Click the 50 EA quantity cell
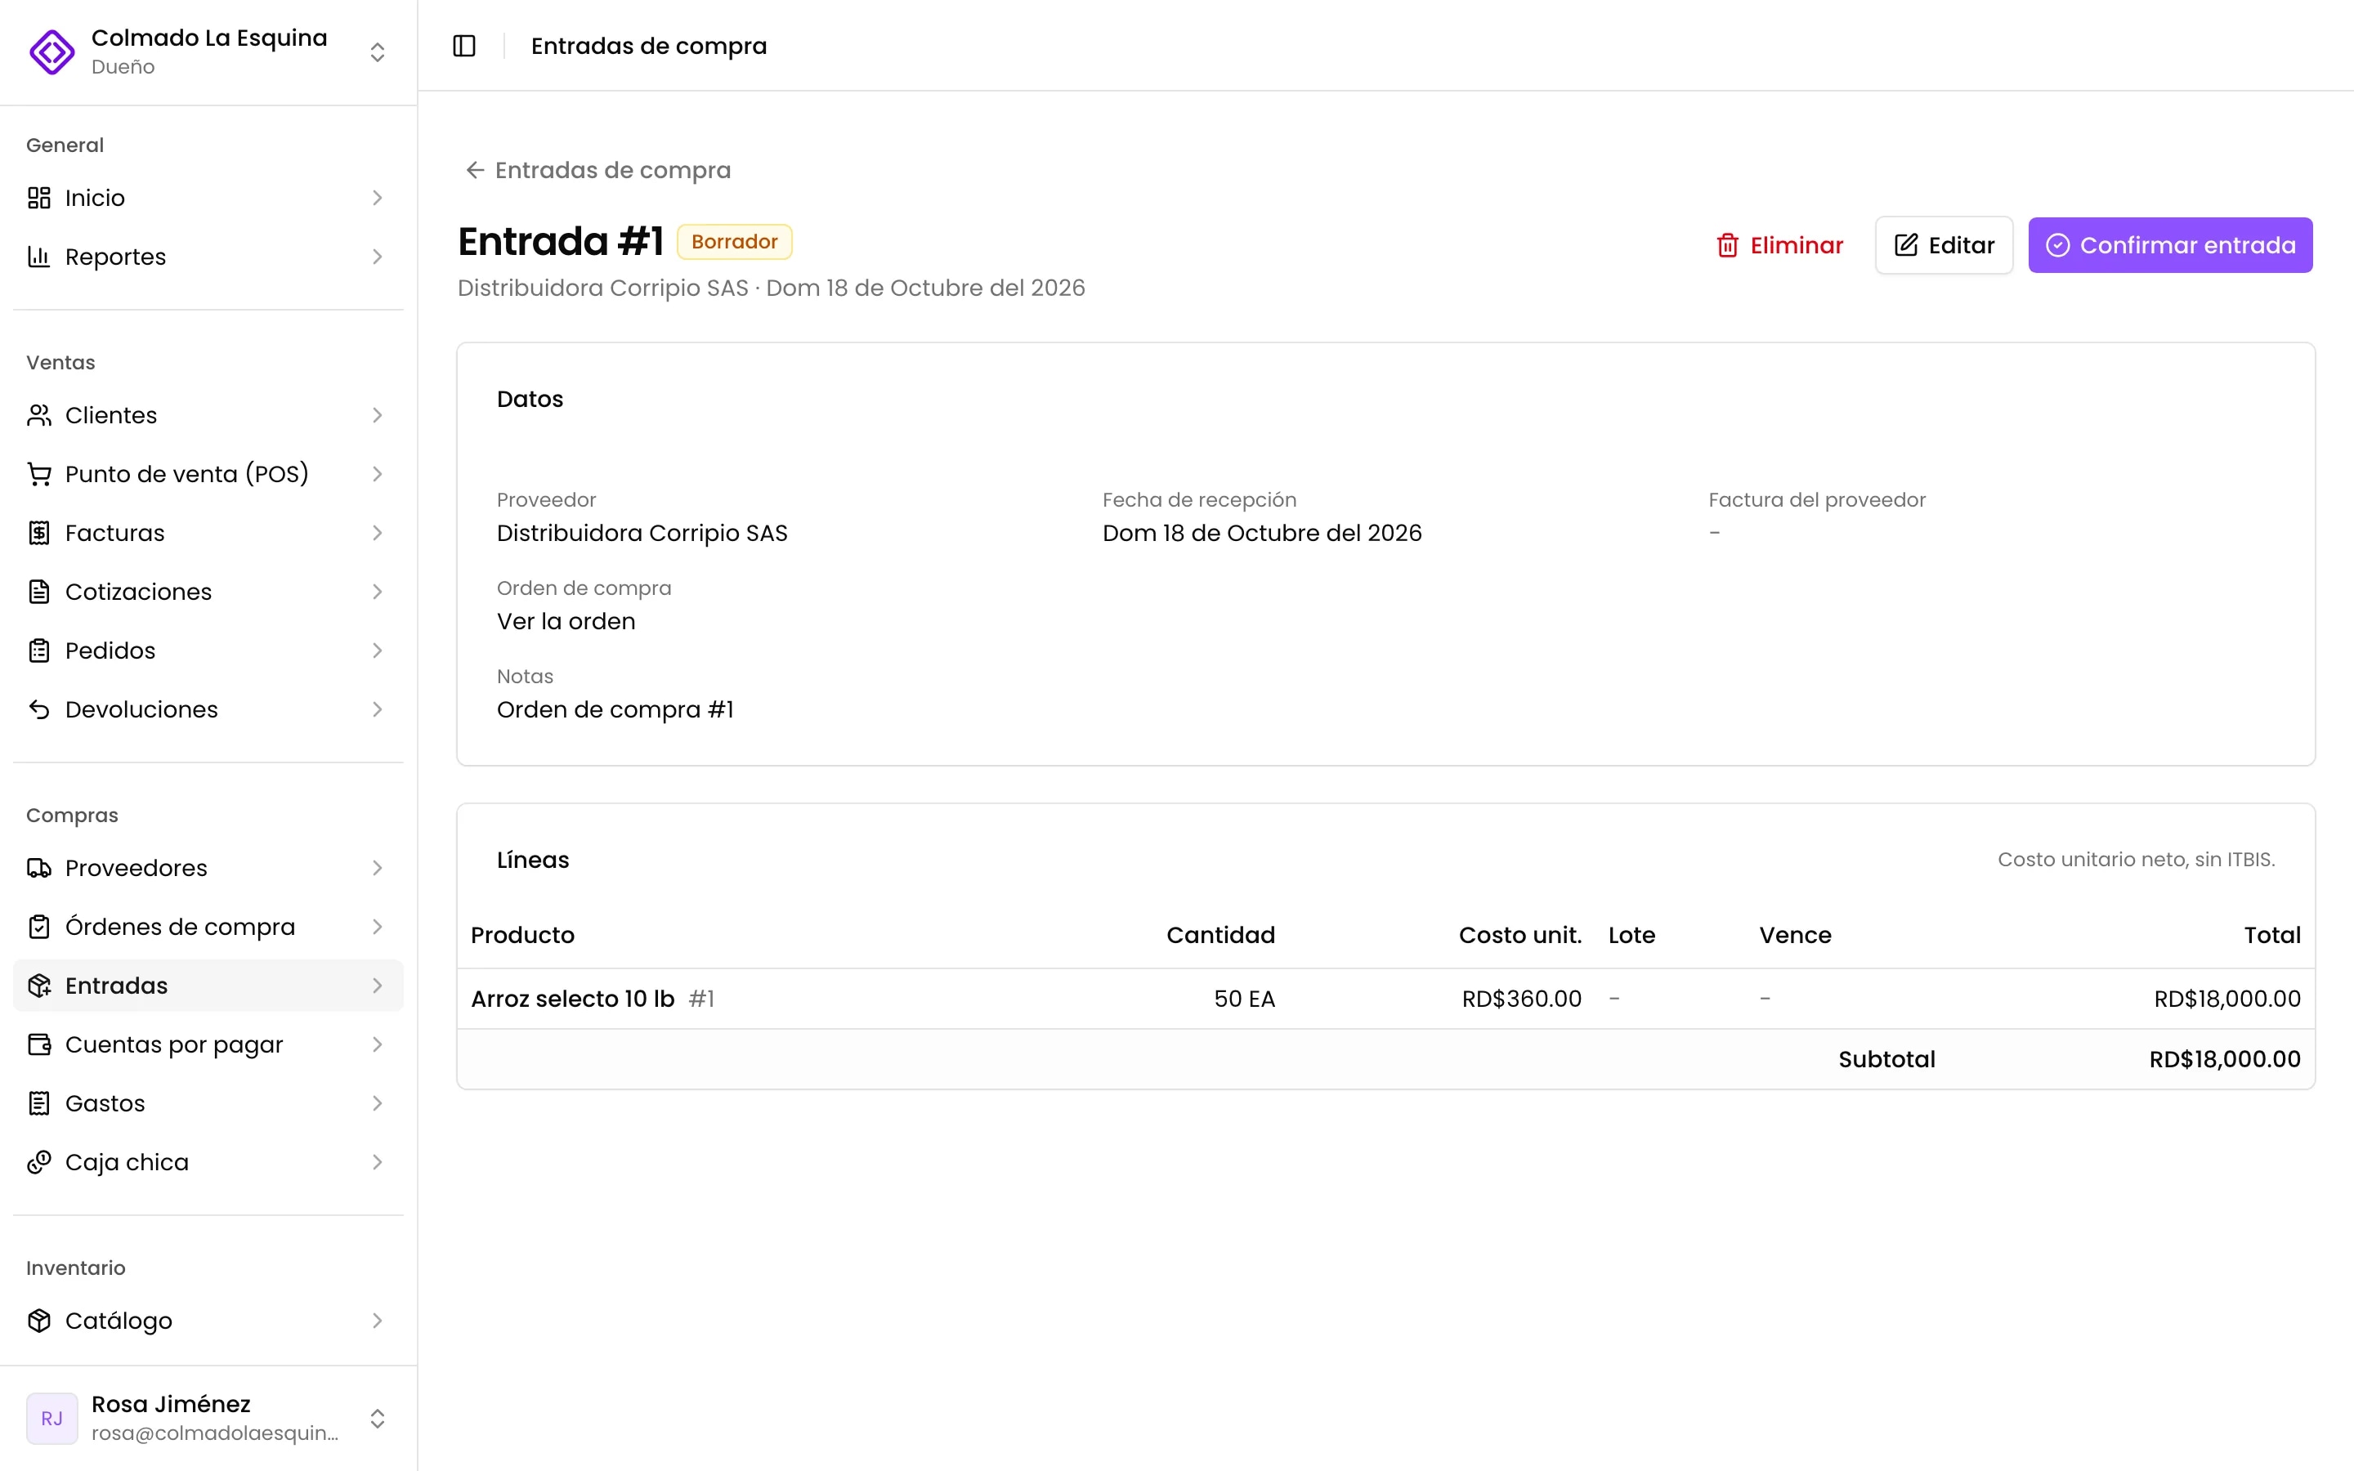Image resolution: width=2354 pixels, height=1471 pixels. click(1244, 999)
